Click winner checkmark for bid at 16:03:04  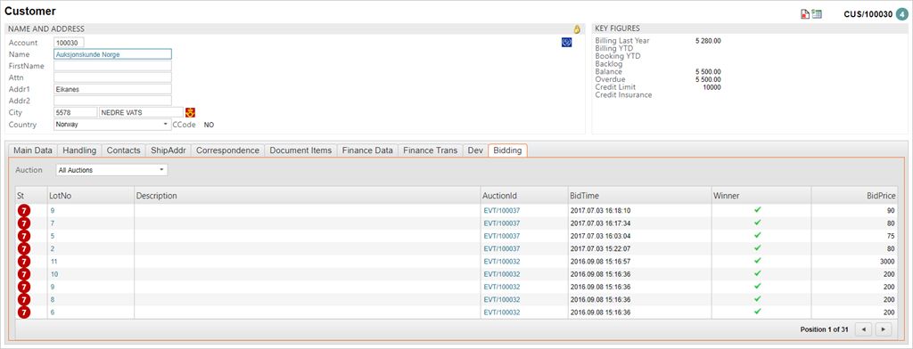[x=758, y=236]
